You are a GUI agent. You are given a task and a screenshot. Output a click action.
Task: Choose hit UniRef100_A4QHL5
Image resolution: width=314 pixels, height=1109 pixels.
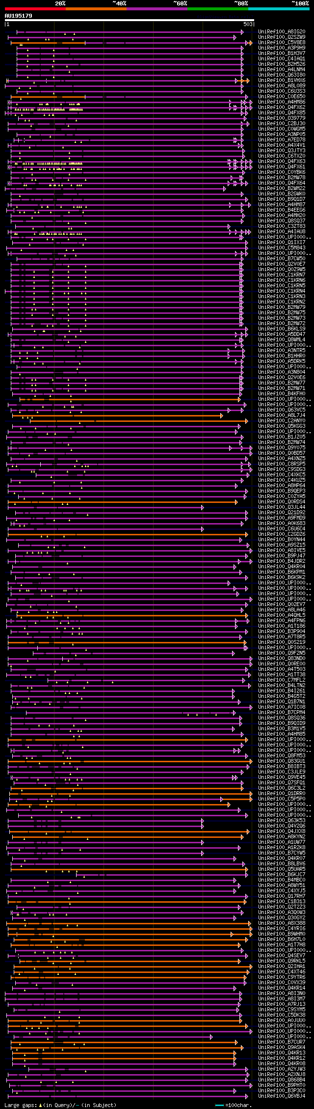coord(282,615)
